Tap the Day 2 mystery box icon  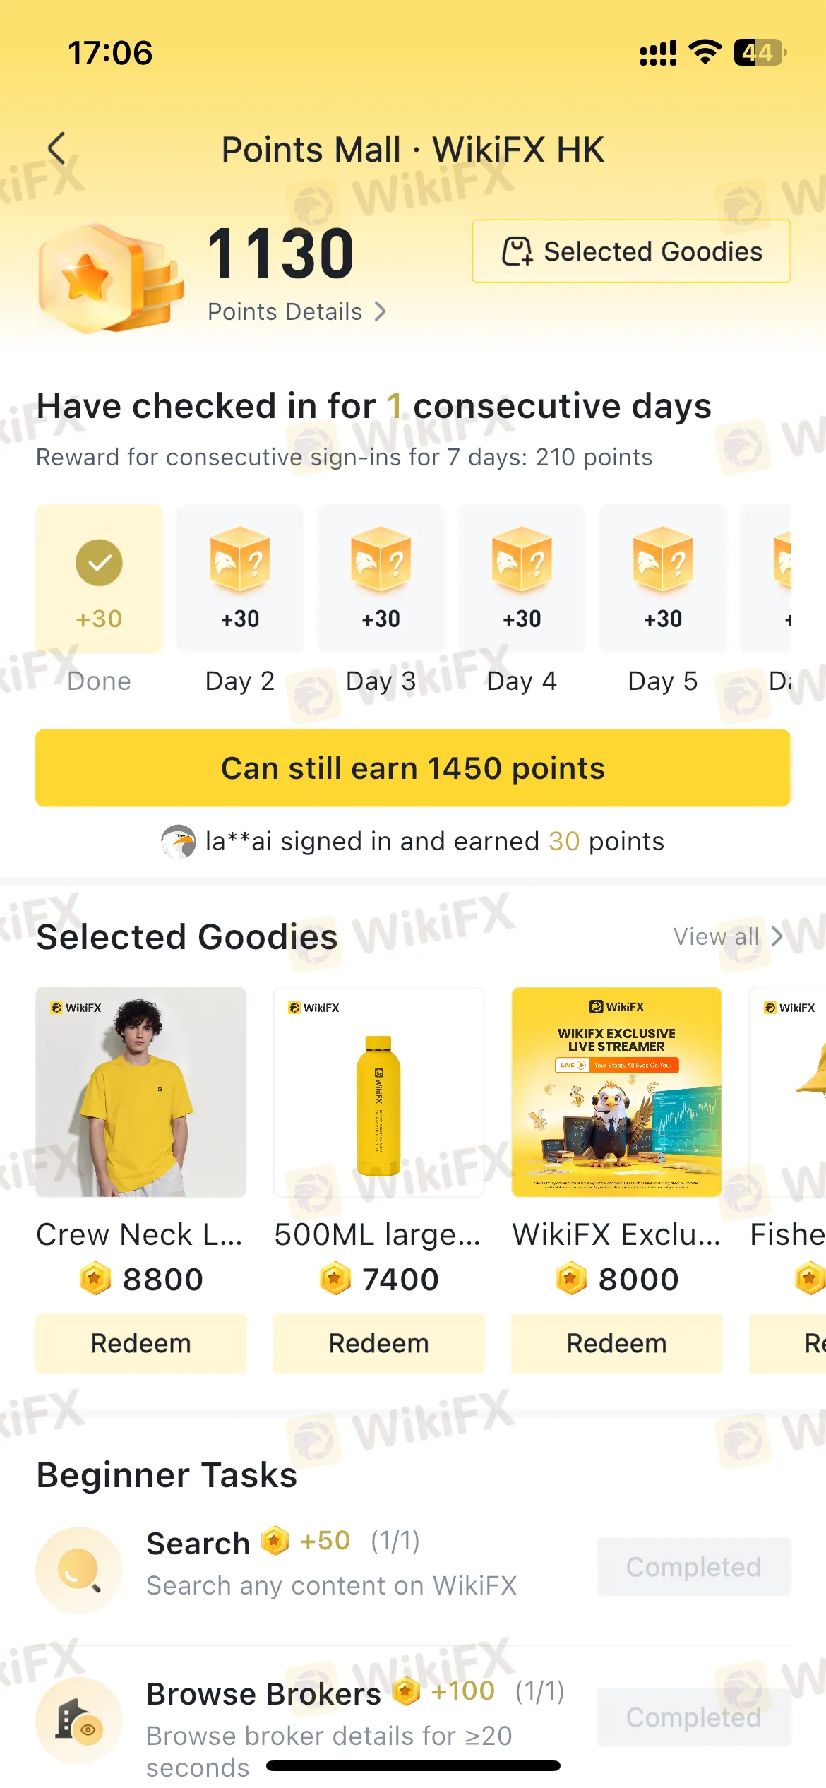(x=240, y=559)
